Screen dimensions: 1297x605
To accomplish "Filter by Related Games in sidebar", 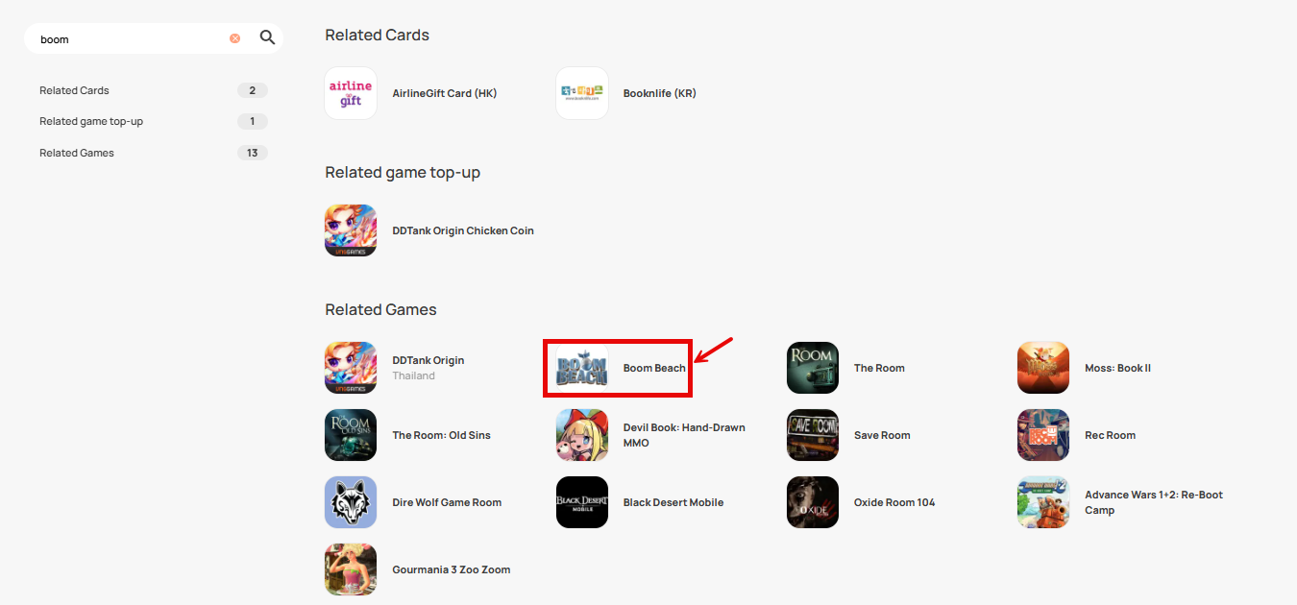I will (154, 153).
